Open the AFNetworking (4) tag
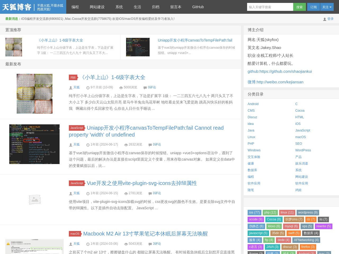339x254 pixels. click(306, 240)
